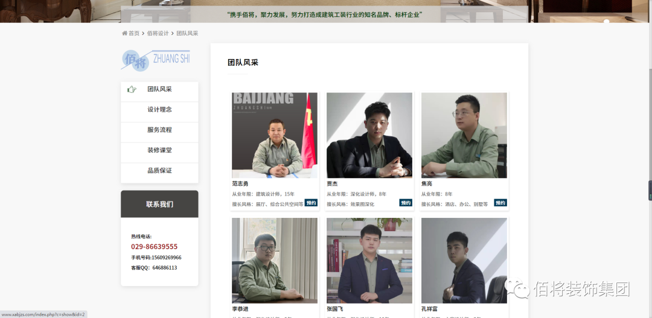Click the name 李恭进
This screenshot has height=318, width=652.
click(x=240, y=310)
